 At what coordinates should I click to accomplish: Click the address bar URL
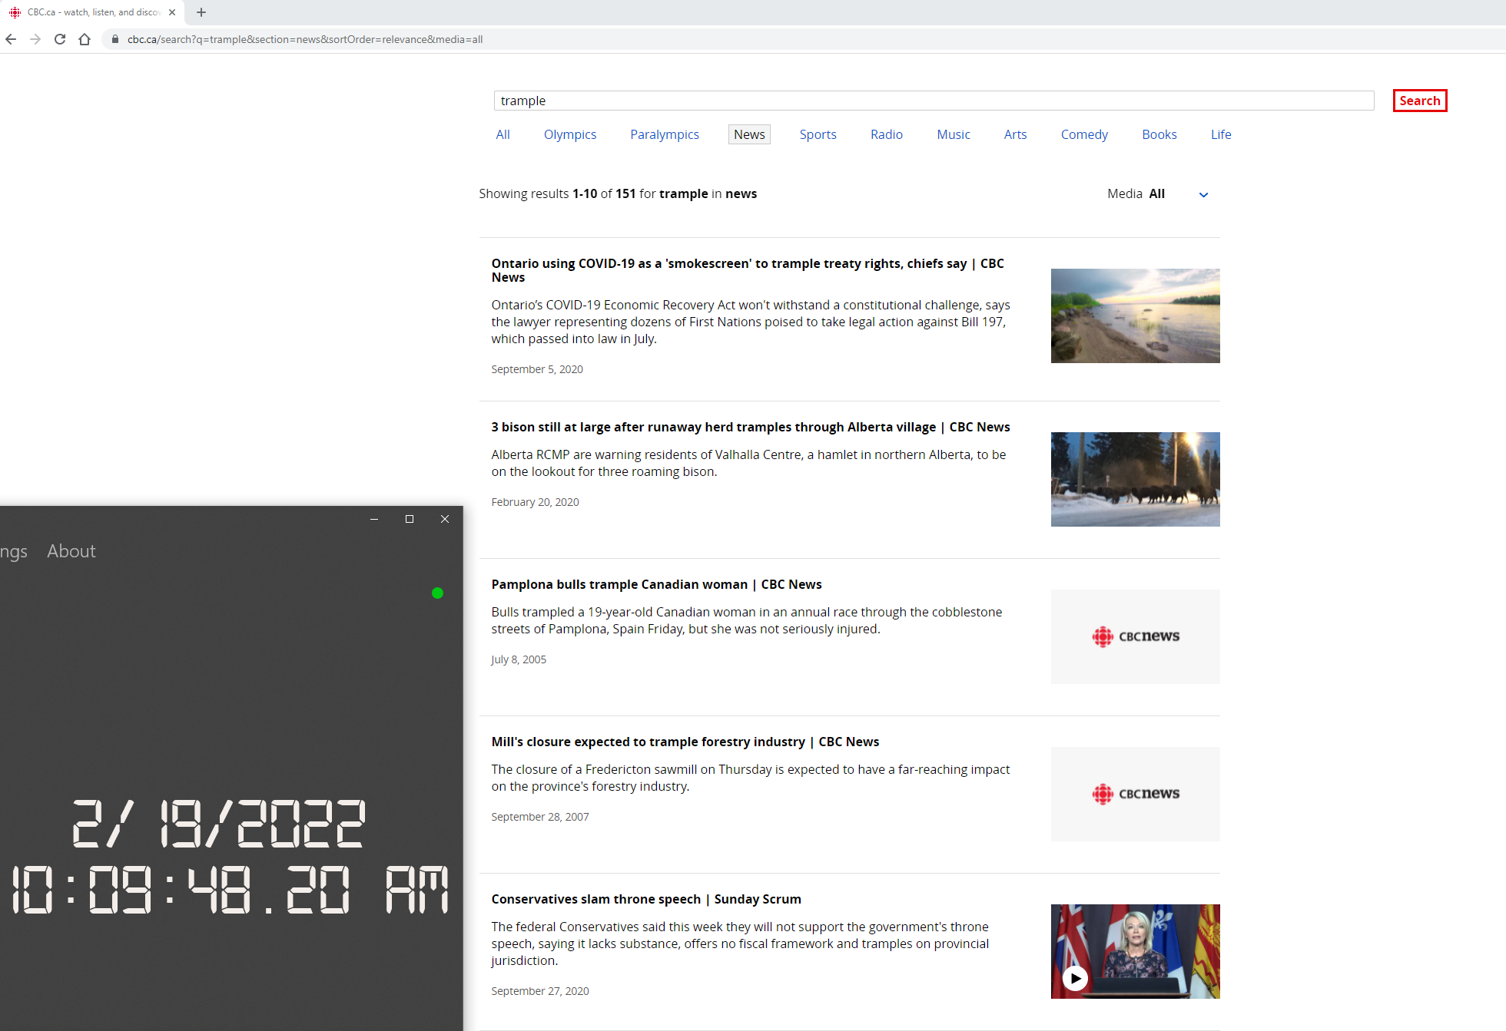tap(305, 39)
